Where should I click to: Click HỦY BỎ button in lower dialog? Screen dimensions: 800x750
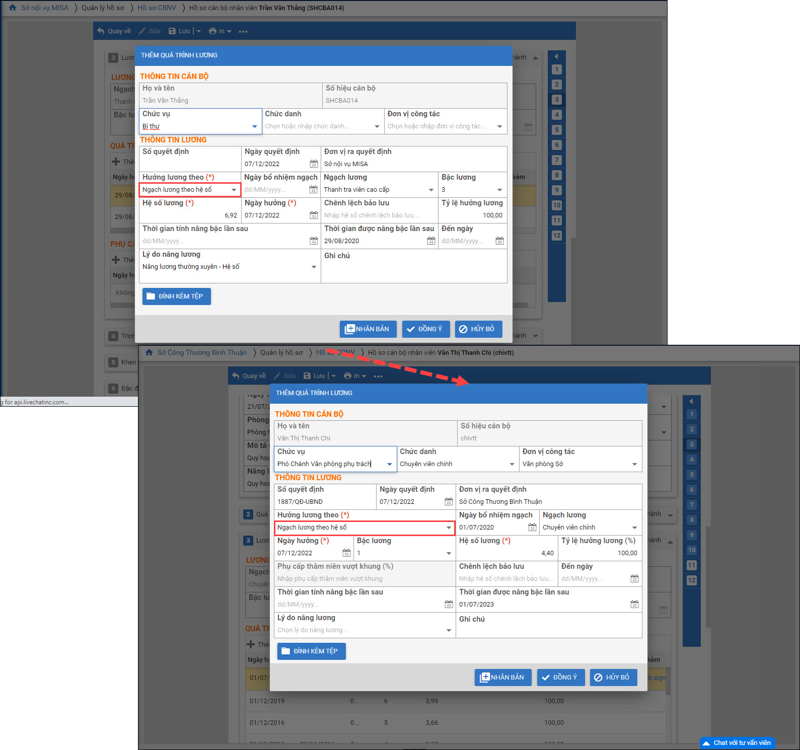click(x=613, y=678)
